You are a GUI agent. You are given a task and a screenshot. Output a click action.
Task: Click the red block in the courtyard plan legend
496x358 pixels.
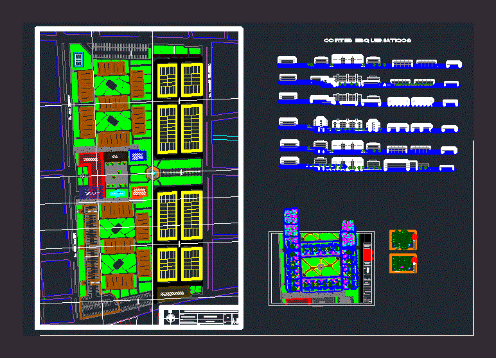[368, 255]
